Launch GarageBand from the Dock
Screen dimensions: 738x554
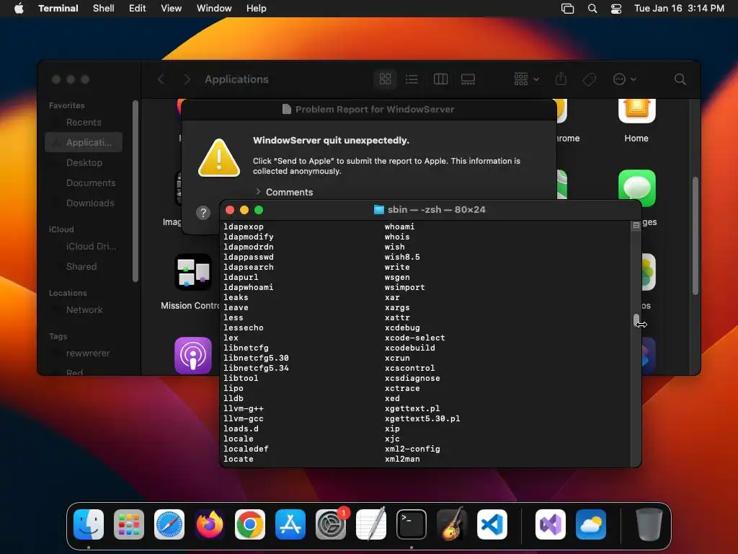point(452,524)
